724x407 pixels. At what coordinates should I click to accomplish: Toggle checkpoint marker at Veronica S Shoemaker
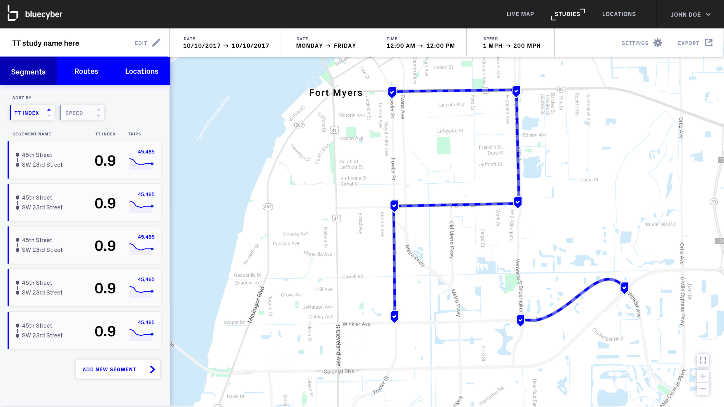(x=520, y=320)
